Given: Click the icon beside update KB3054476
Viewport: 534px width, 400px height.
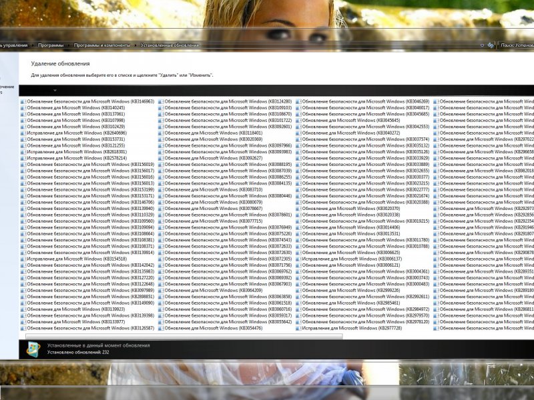Looking at the screenshot, I should (161, 328).
